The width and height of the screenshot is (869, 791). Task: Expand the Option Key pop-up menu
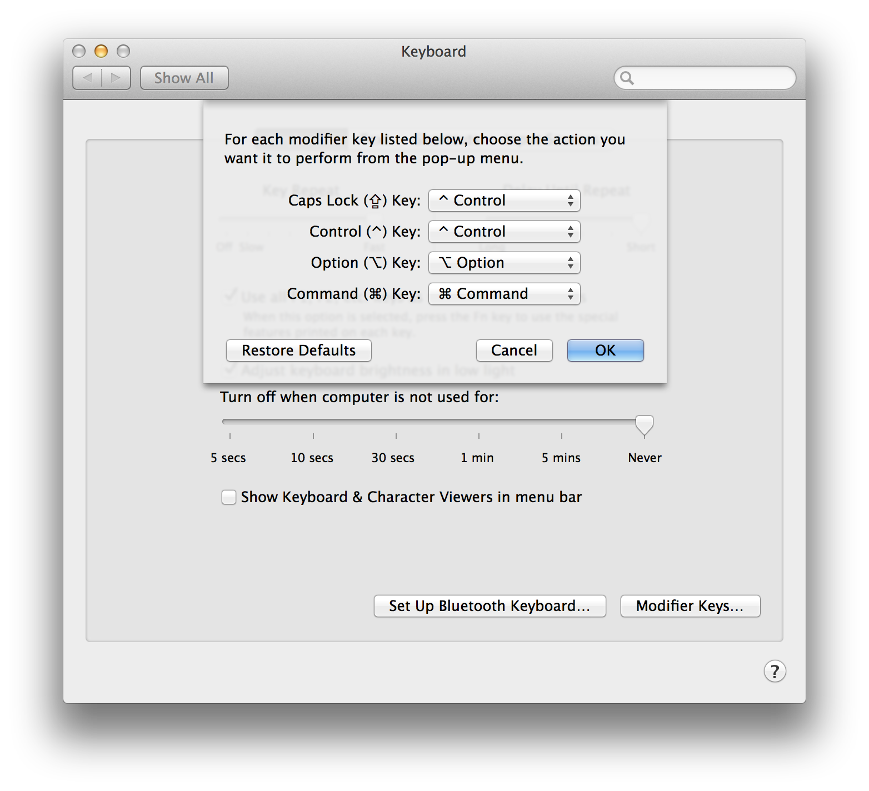coord(504,263)
